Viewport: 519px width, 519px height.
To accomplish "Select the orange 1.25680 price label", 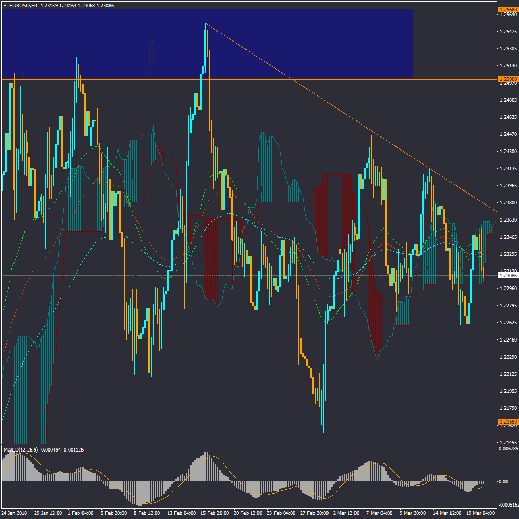I will (507, 10).
